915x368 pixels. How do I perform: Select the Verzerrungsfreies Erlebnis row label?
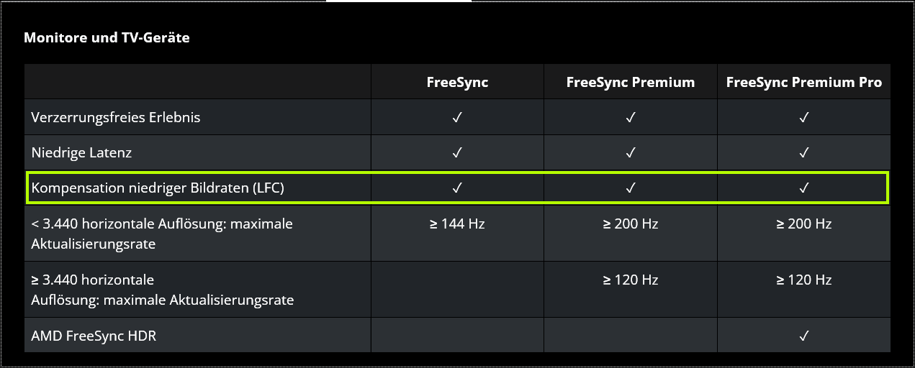(116, 117)
